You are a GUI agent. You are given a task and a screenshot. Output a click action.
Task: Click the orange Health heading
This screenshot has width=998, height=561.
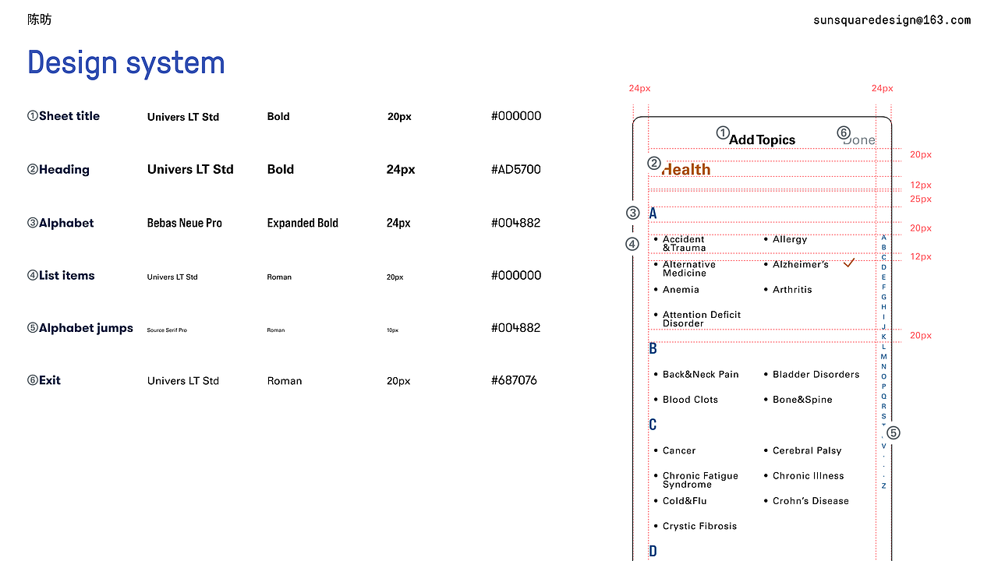pyautogui.click(x=686, y=169)
